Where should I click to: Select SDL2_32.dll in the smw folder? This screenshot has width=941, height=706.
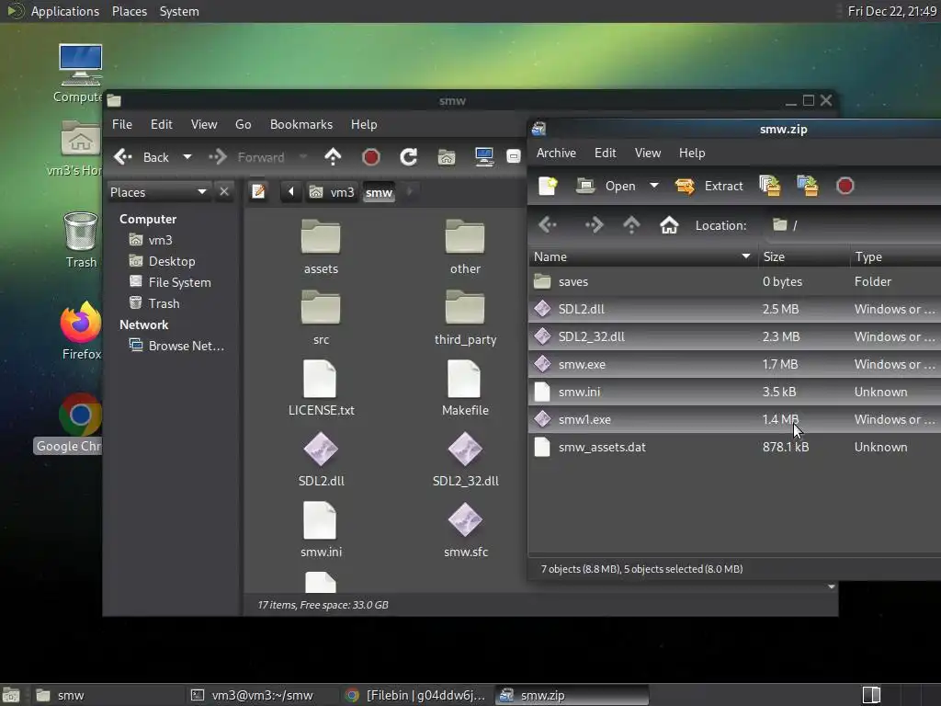pos(465,460)
